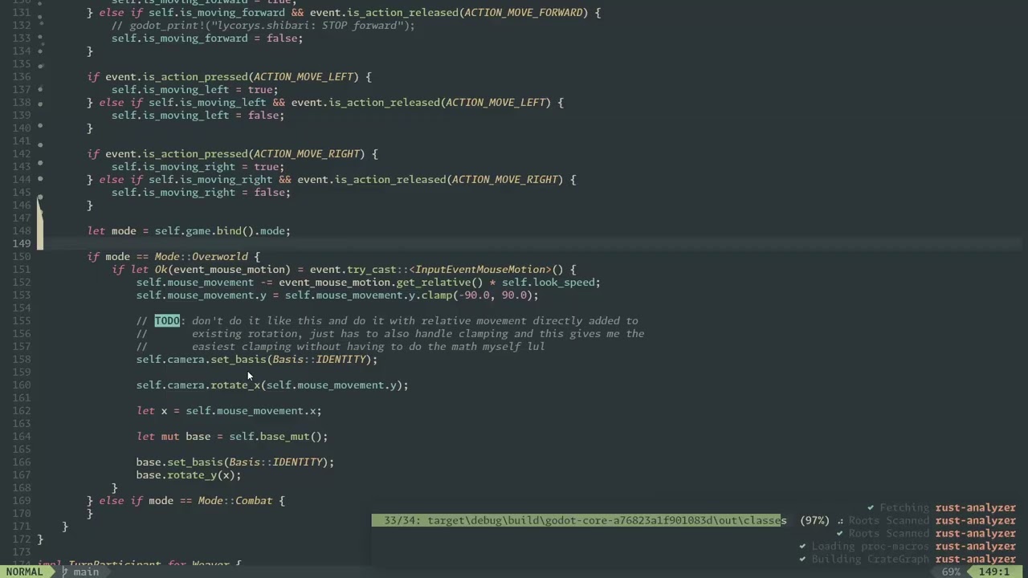Image resolution: width=1028 pixels, height=578 pixels.
Task: Click line number 149 in the gutter
Action: pos(22,243)
